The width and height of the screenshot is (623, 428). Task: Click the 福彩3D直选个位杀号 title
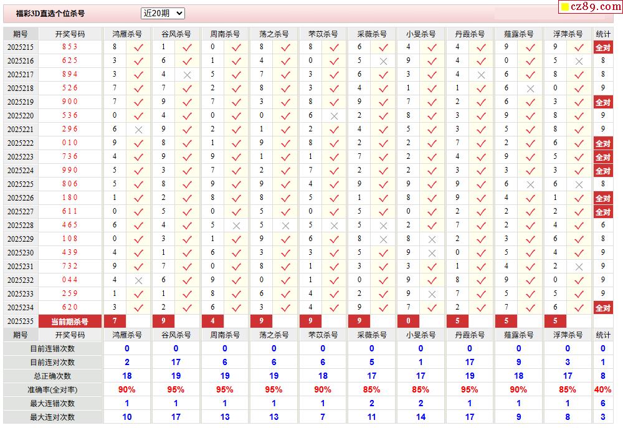pyautogui.click(x=50, y=14)
